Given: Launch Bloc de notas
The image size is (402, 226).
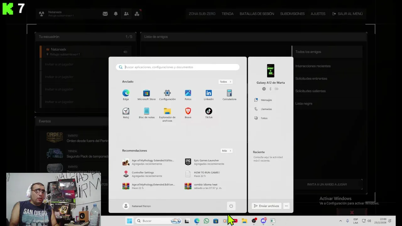Looking at the screenshot, I should coord(146,113).
